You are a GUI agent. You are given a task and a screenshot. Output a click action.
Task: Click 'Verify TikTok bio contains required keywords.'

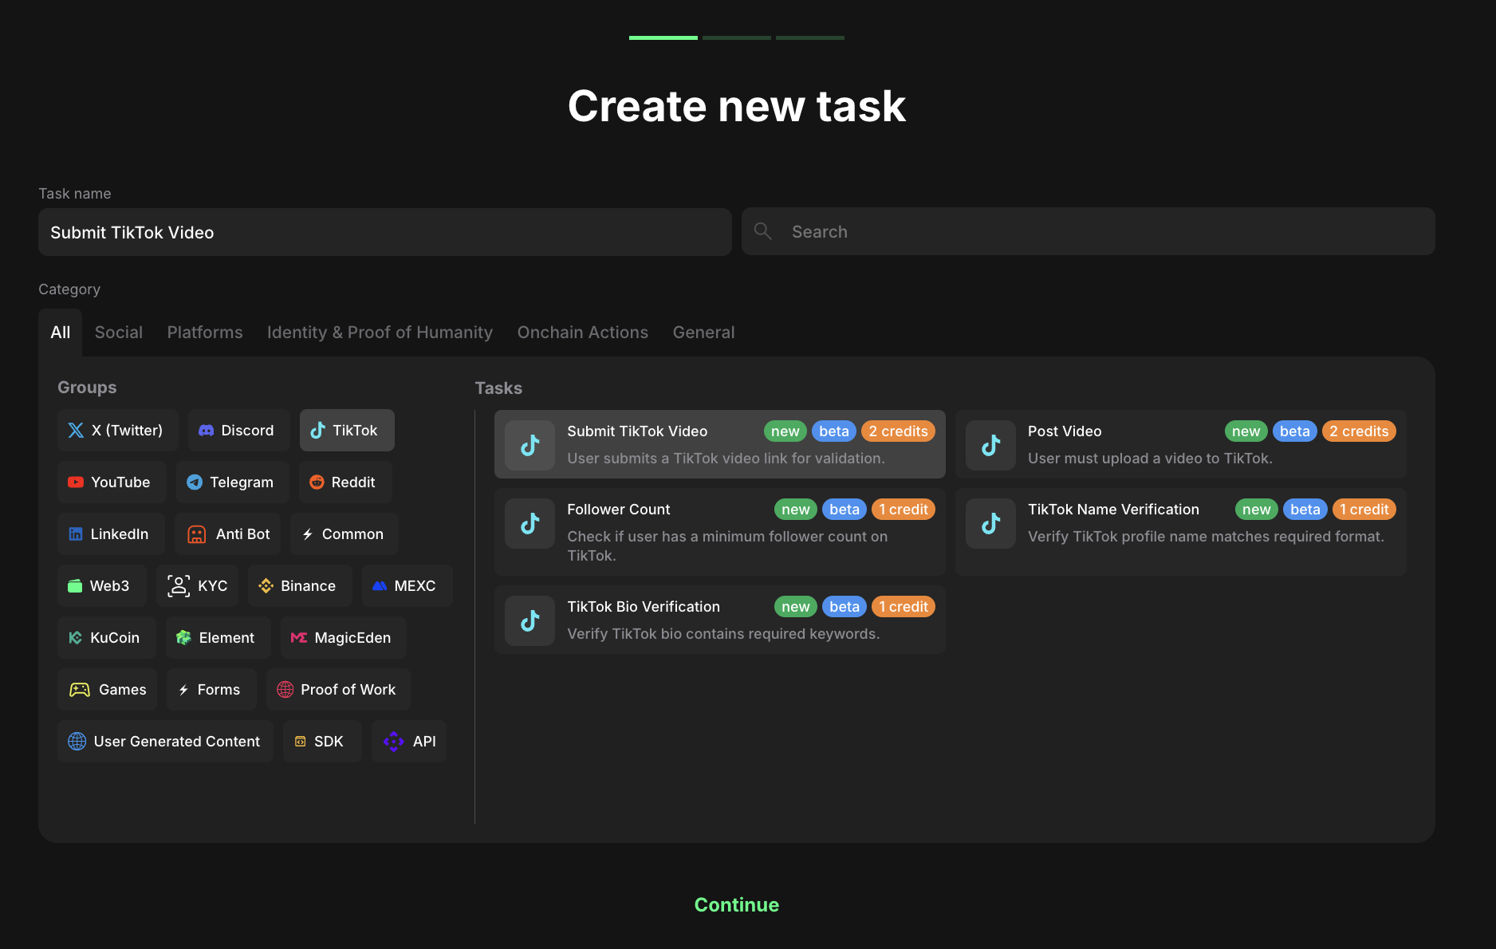click(x=723, y=634)
